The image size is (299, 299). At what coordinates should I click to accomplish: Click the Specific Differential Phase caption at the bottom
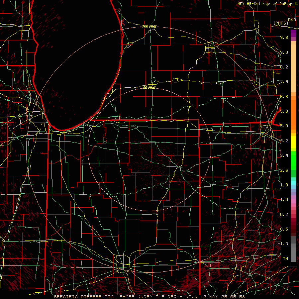tap(149, 297)
